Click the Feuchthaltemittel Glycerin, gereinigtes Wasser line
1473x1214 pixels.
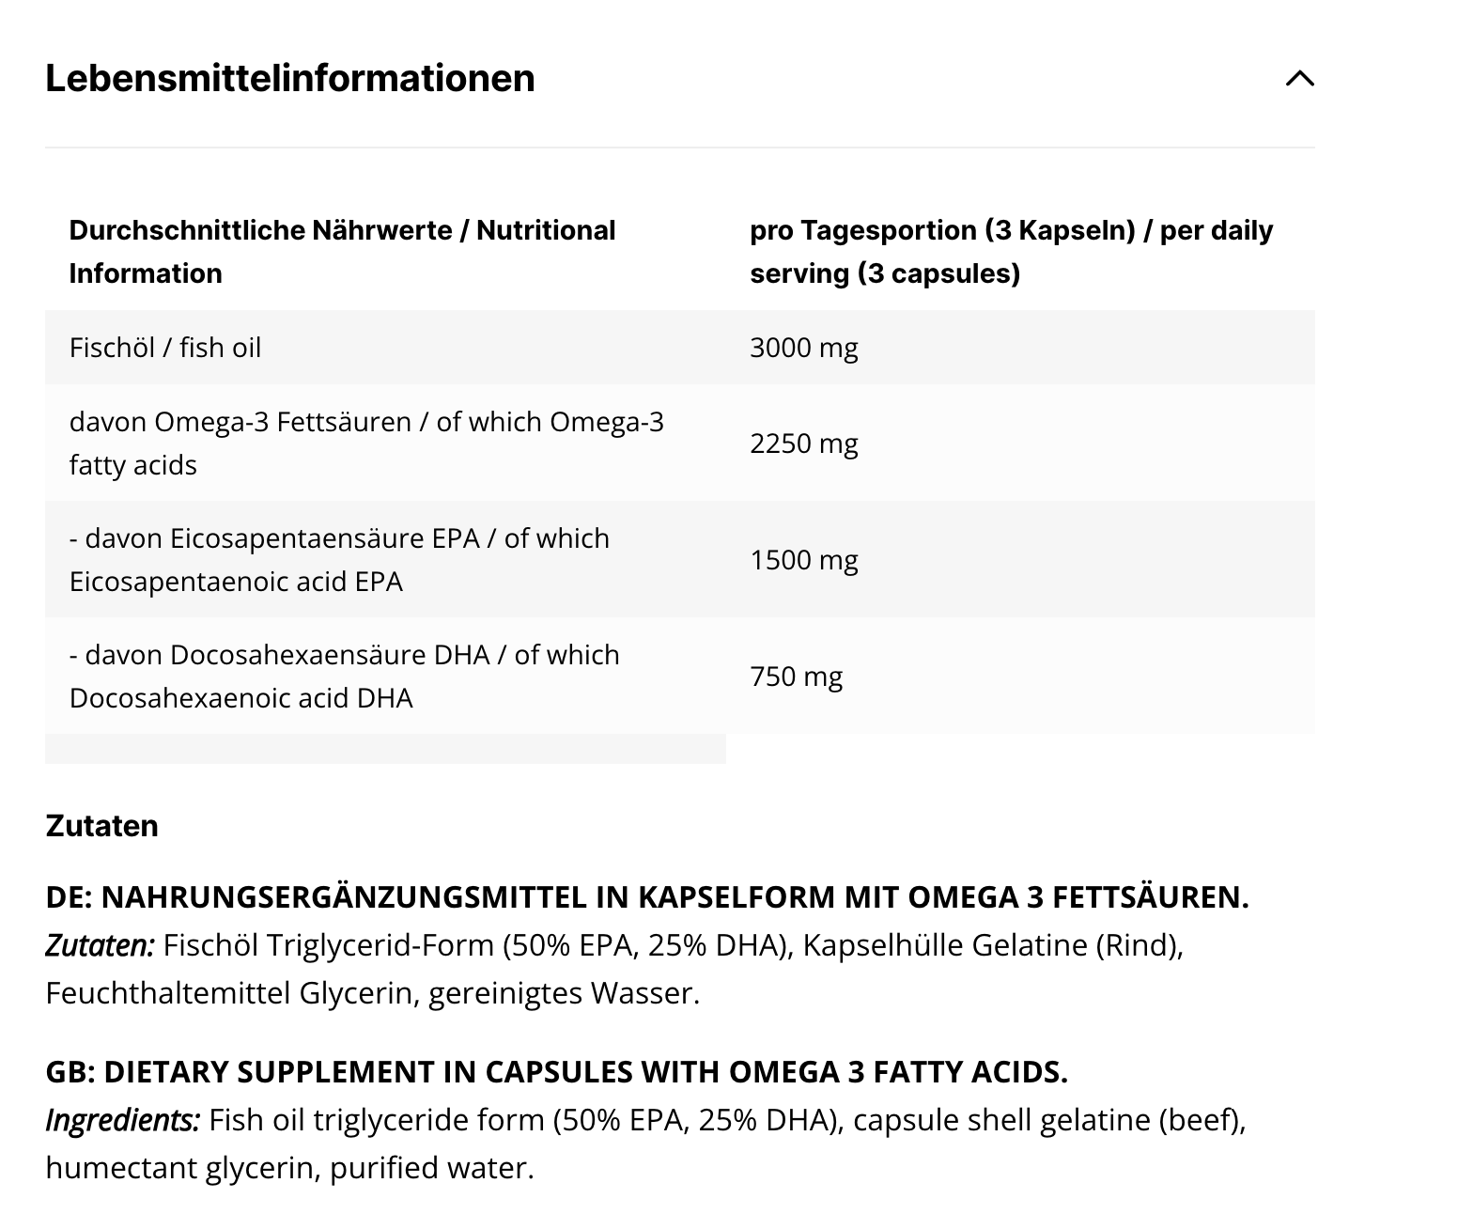coord(372,993)
